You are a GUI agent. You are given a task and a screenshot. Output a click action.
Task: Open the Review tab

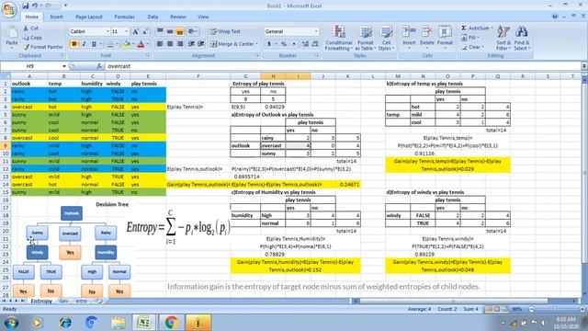[178, 17]
